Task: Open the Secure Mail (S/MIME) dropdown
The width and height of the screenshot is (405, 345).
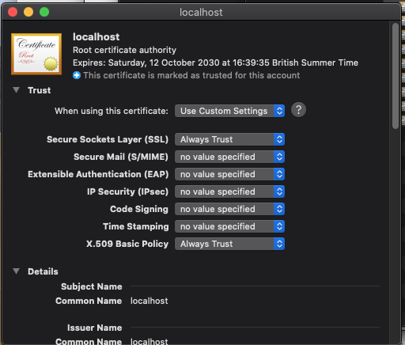Action: pyautogui.click(x=229, y=157)
